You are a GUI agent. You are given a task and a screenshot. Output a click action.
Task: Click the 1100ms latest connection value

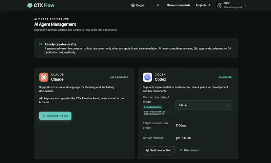[x=181, y=125]
